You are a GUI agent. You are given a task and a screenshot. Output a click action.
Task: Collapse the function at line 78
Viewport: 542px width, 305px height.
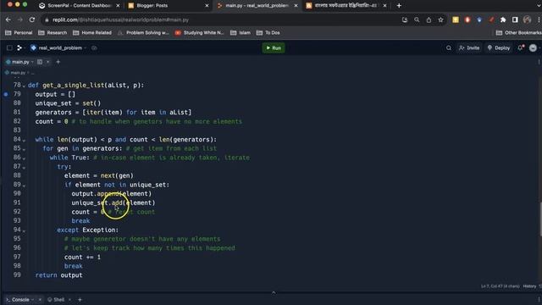pyautogui.click(x=24, y=86)
